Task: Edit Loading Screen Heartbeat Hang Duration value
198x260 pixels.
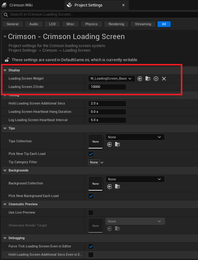Action: [107, 112]
